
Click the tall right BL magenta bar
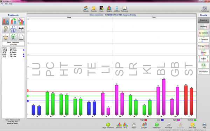(164, 97)
